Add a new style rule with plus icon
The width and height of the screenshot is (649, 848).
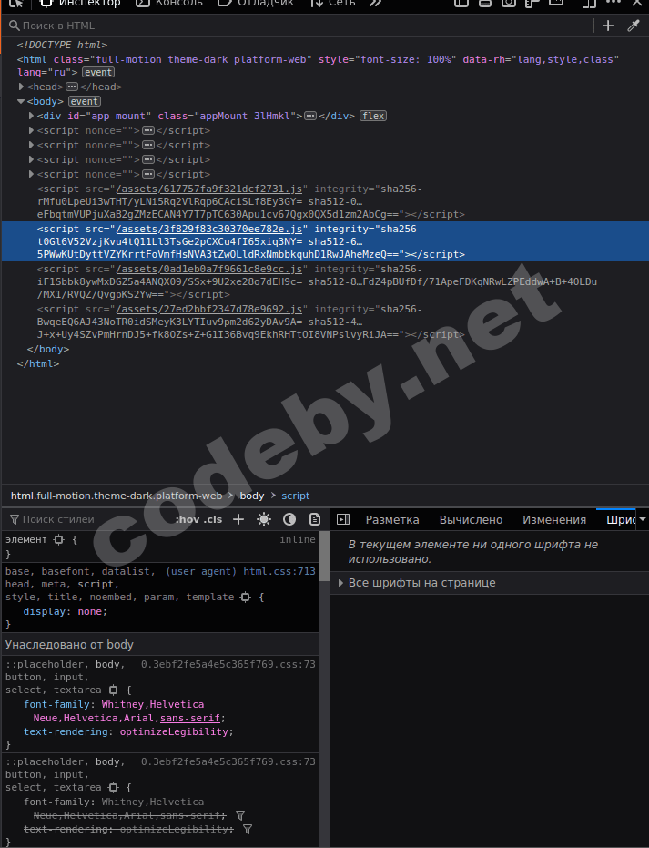pos(238,519)
